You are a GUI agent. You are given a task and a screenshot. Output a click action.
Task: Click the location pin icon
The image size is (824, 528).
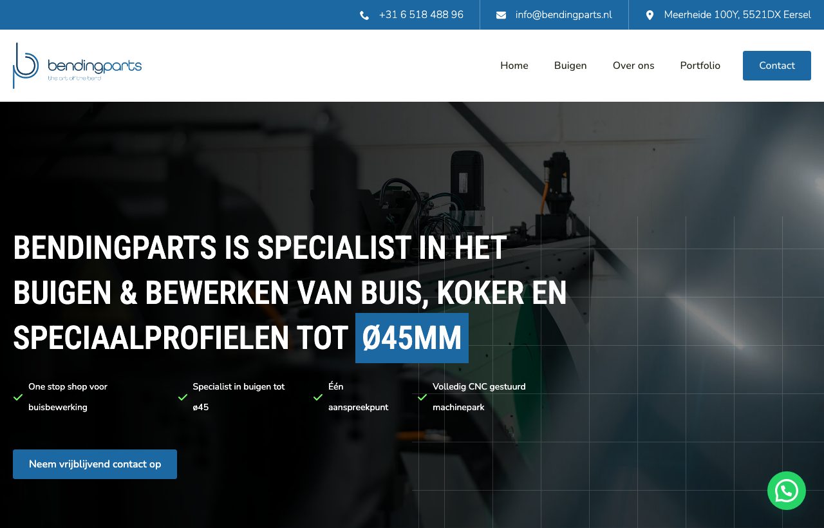point(650,15)
